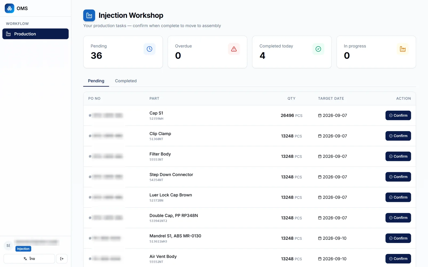This screenshot has height=267, width=428.
Task: Click calendar icon in the Cap S1 row
Action: pos(320,116)
